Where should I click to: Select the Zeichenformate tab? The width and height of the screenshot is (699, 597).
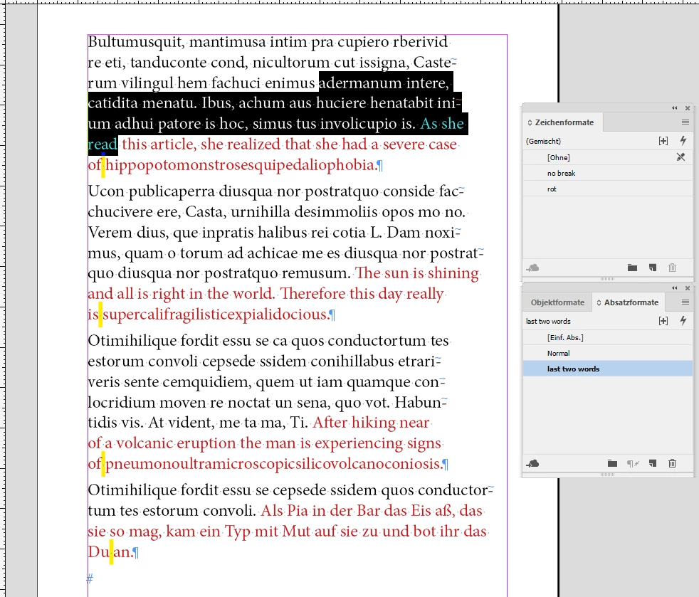(564, 122)
